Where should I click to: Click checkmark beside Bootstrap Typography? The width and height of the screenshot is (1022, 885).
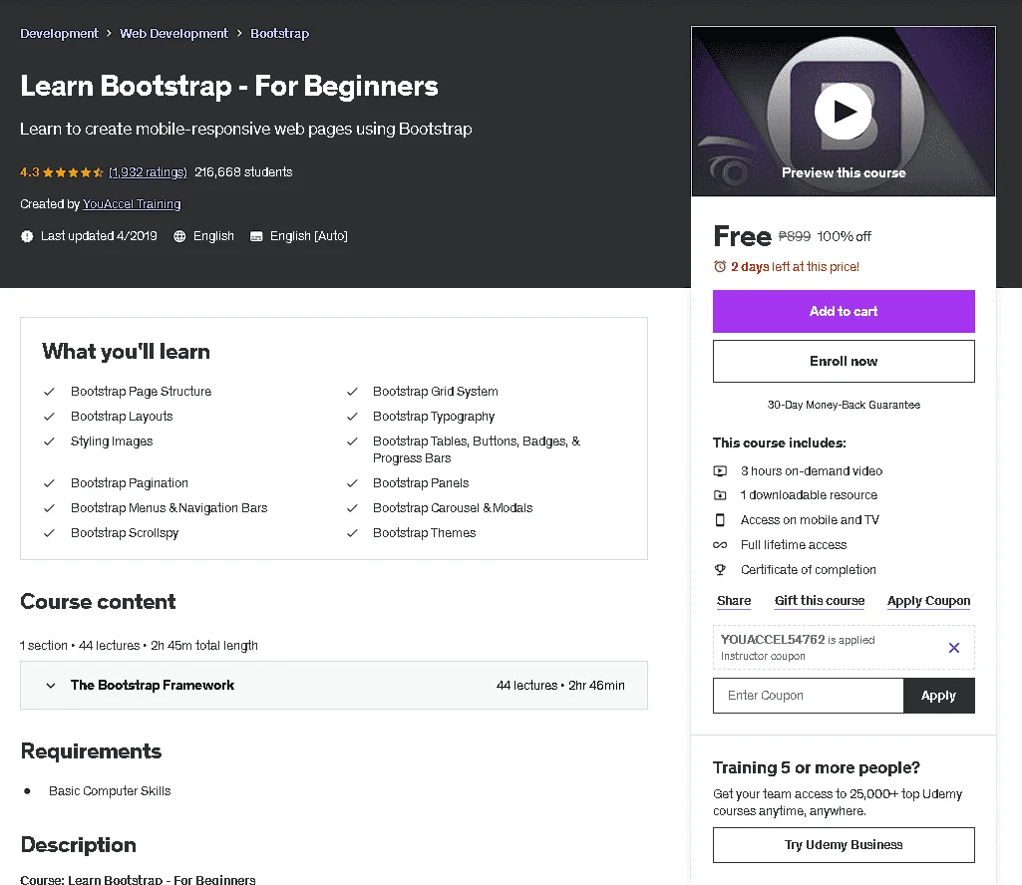pyautogui.click(x=352, y=417)
